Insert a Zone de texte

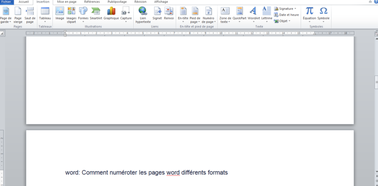click(225, 15)
